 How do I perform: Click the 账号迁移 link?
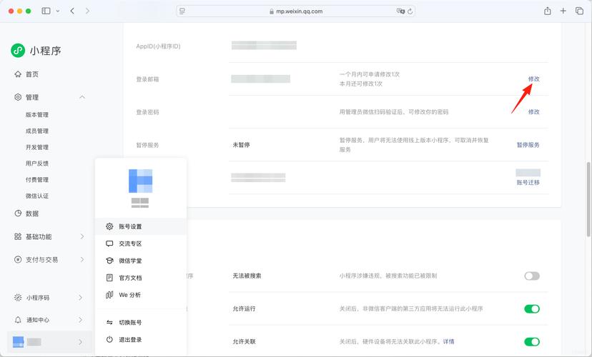point(528,182)
